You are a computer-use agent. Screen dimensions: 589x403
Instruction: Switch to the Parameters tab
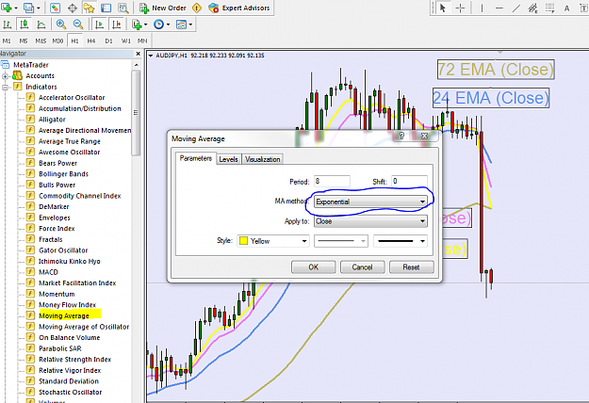pyautogui.click(x=196, y=158)
